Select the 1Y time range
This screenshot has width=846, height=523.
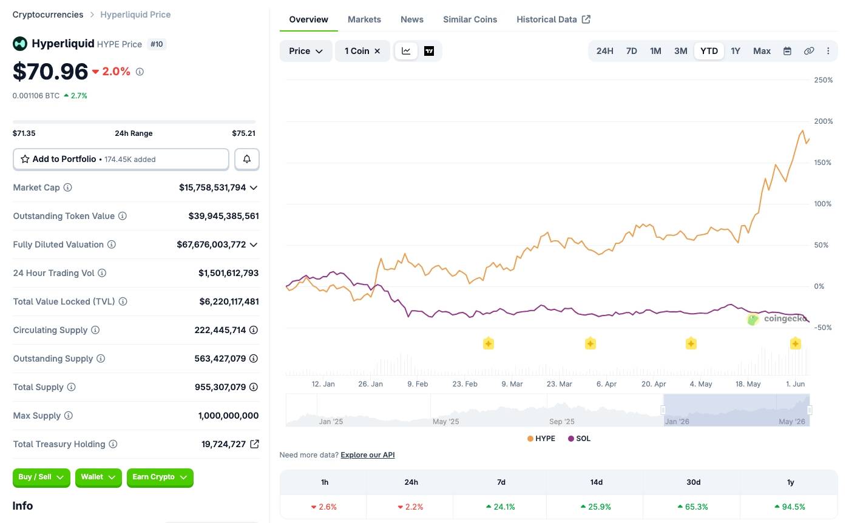tap(736, 51)
